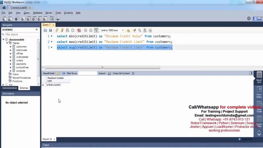Create a new SQL tab from main toolbar
263x148 pixels.
[5, 18]
